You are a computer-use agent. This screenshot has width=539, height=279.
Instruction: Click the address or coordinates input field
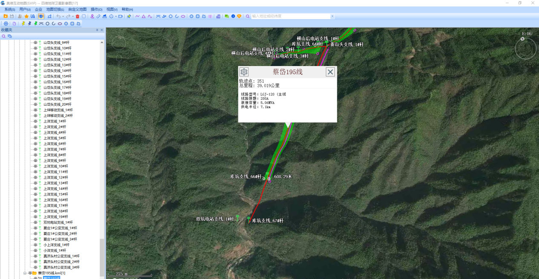click(x=290, y=16)
